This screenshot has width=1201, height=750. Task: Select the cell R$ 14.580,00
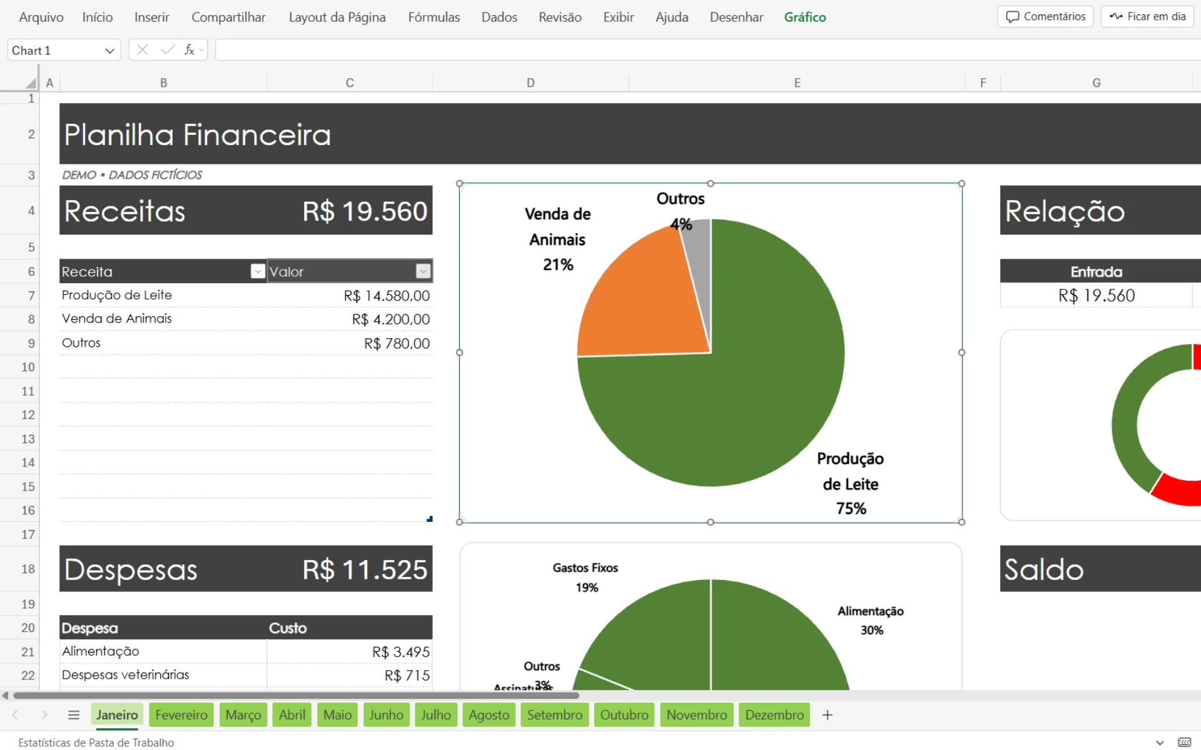point(350,296)
